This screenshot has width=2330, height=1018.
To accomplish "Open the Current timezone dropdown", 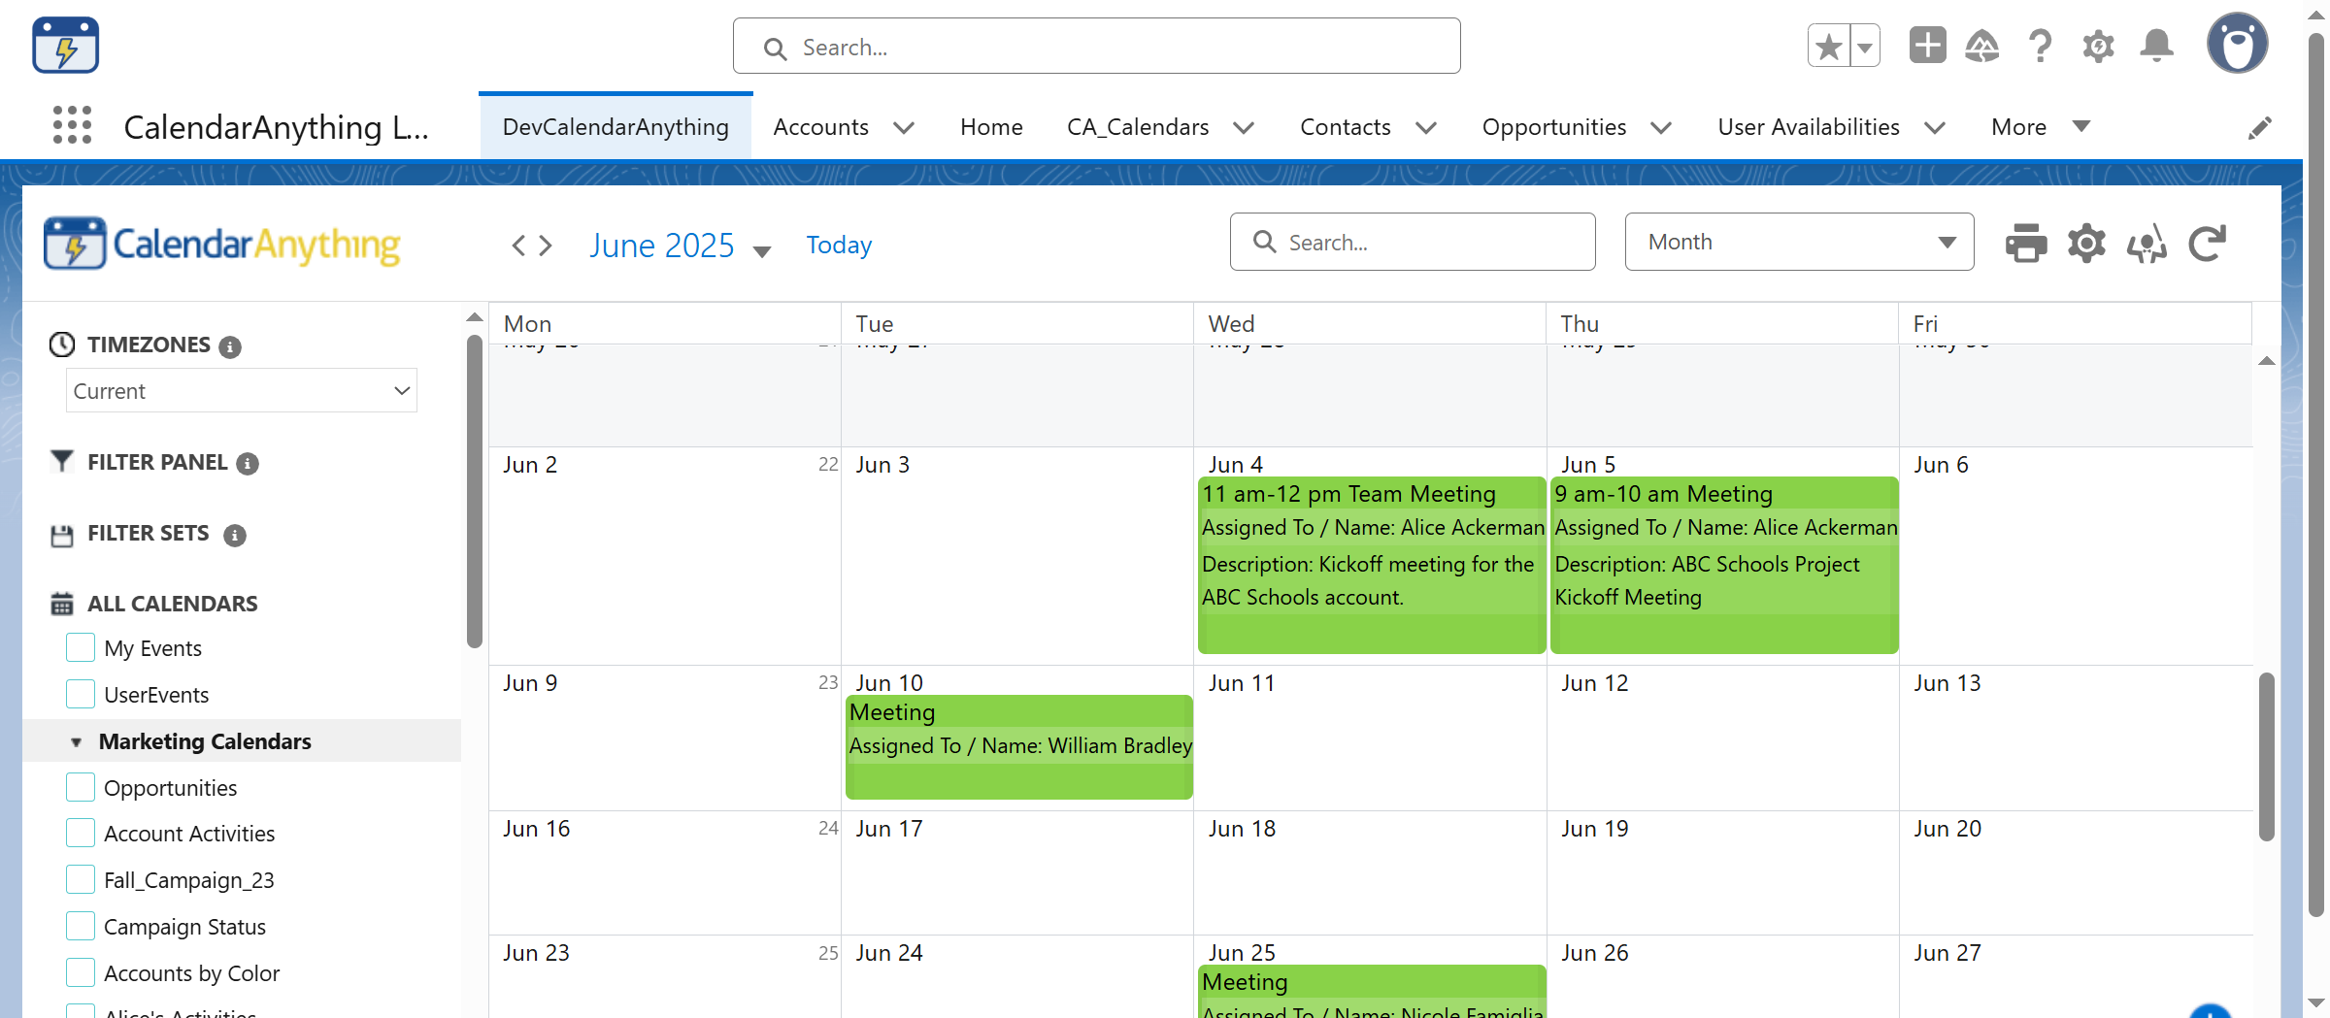I will pos(241,390).
